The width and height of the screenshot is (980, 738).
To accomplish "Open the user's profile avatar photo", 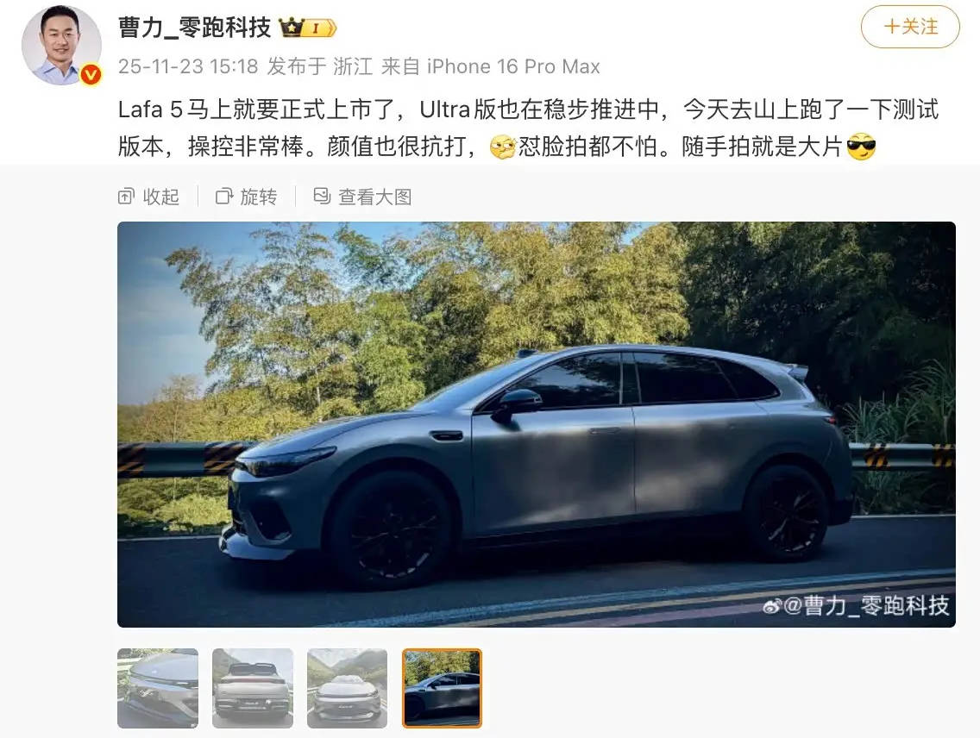I will click(x=60, y=44).
